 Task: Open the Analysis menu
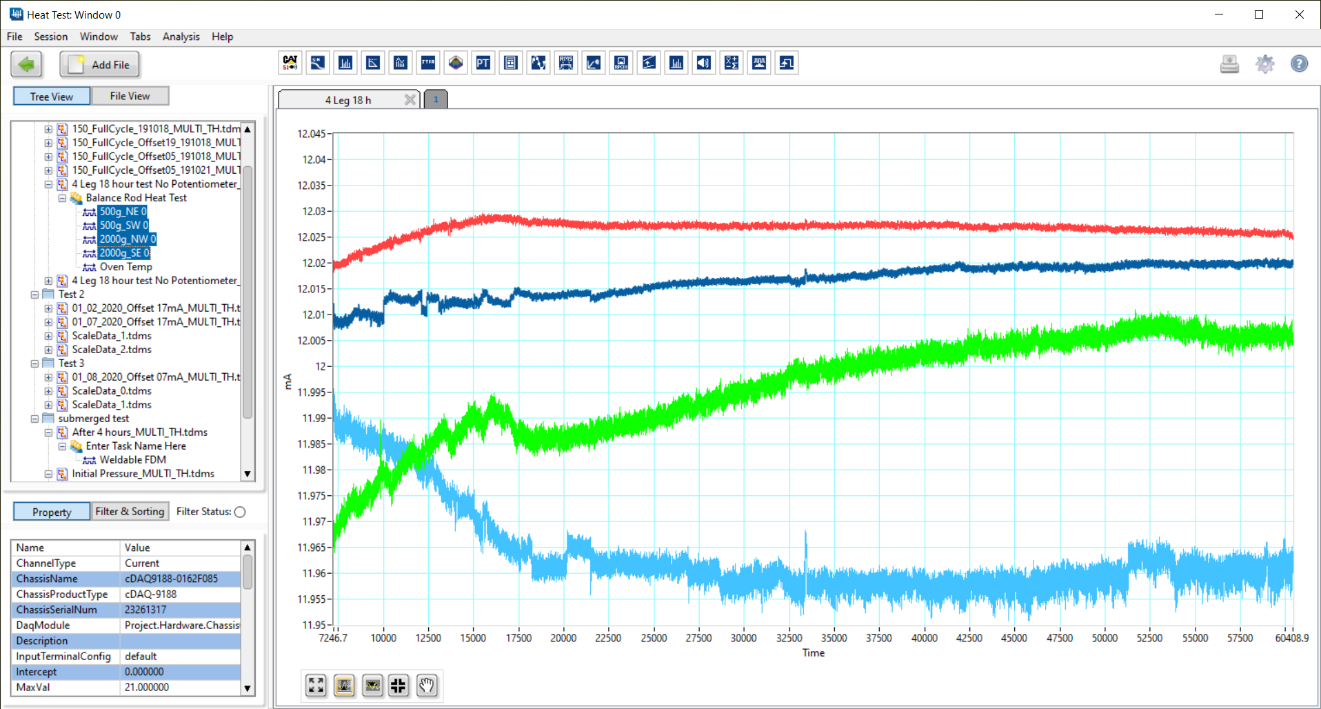181,37
